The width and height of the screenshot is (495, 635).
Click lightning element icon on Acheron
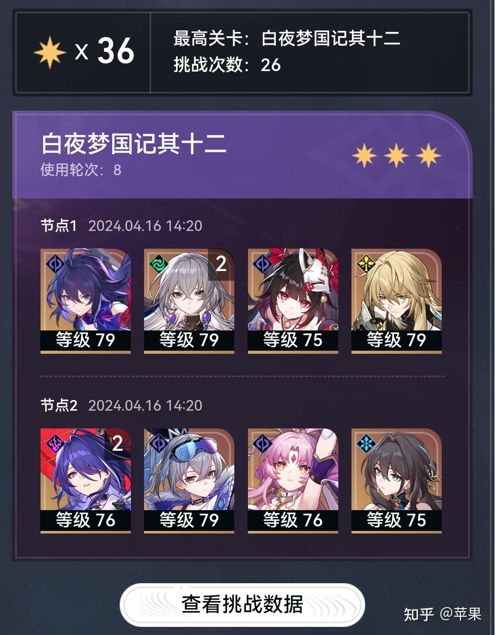pos(55,444)
